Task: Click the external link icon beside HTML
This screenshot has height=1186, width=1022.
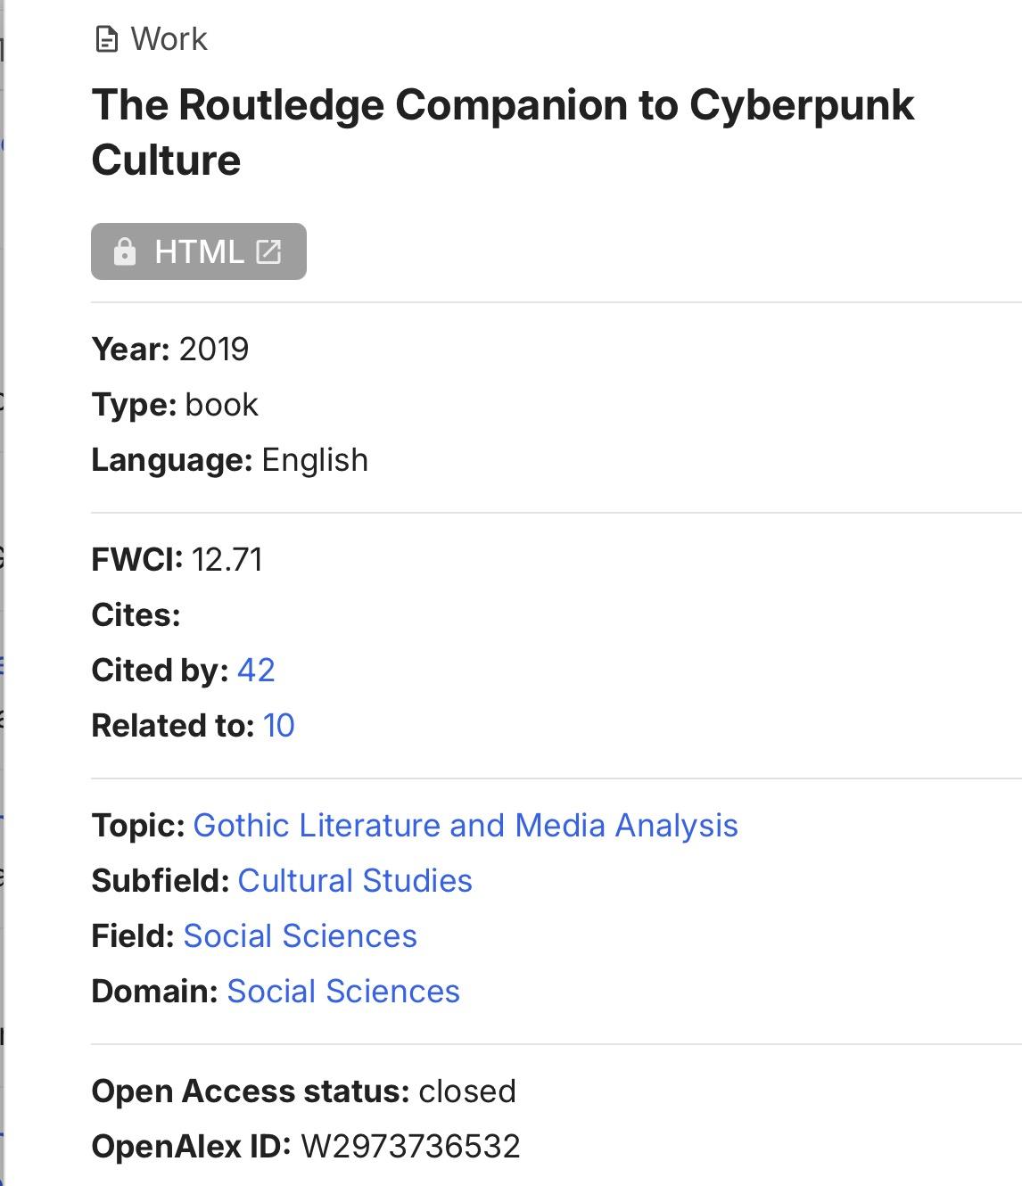Action: pyautogui.click(x=268, y=251)
